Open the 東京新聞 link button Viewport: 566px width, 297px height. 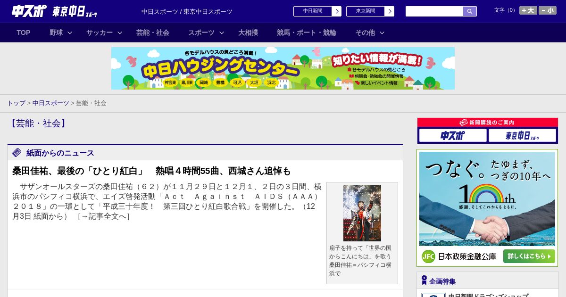pyautogui.click(x=366, y=11)
